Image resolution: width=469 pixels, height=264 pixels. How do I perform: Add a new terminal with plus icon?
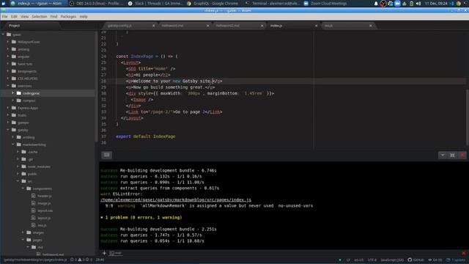click(104, 253)
